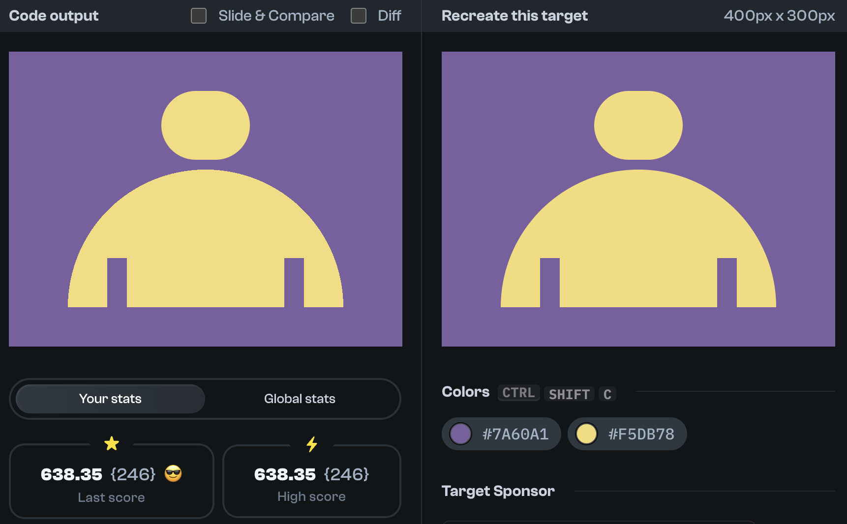Toggle Slide & Compare comparison mode off
Image resolution: width=847 pixels, height=524 pixels.
199,16
